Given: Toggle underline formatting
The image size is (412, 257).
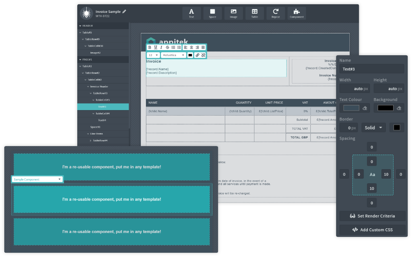Looking at the screenshot, I should 155,48.
